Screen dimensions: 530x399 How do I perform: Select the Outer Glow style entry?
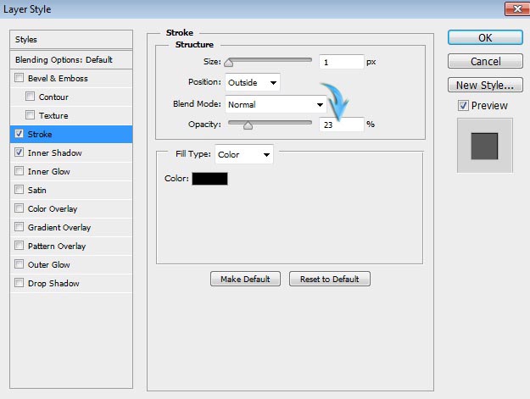tap(71, 264)
